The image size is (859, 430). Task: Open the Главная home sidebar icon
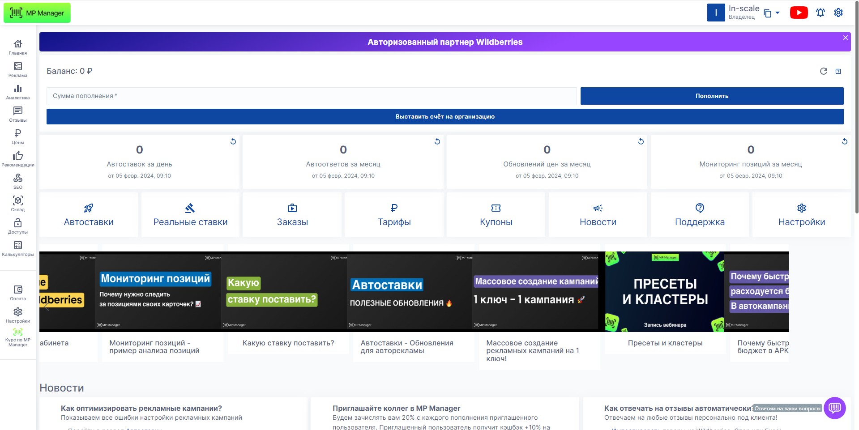coord(18,47)
